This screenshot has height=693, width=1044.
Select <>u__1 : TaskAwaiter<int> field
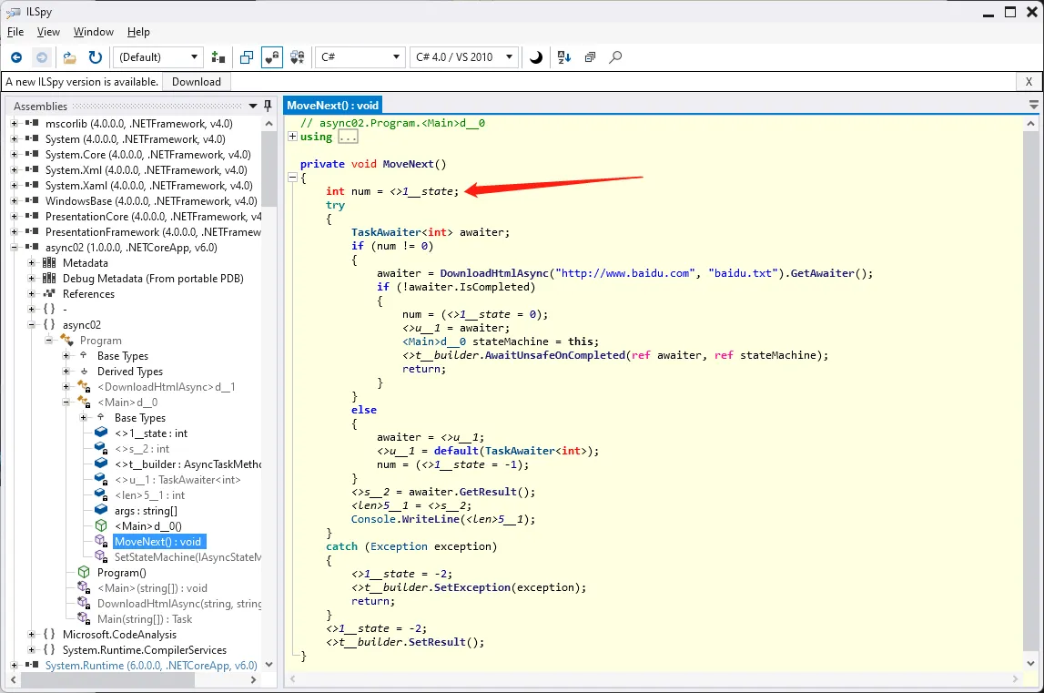point(177,480)
